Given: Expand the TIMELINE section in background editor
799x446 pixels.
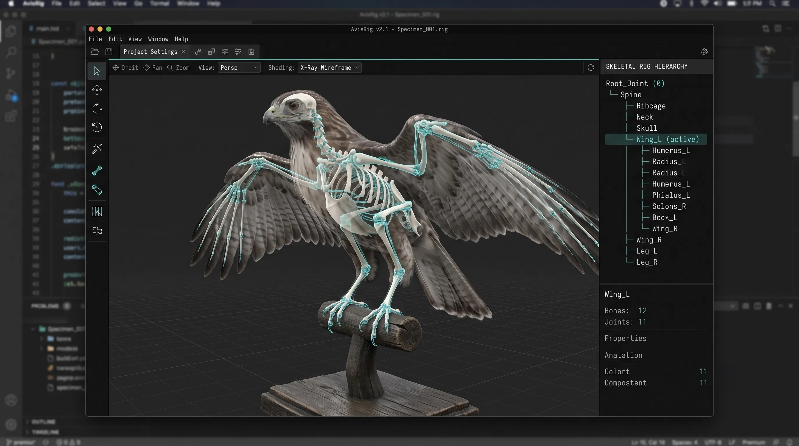Looking at the screenshot, I should 45,432.
